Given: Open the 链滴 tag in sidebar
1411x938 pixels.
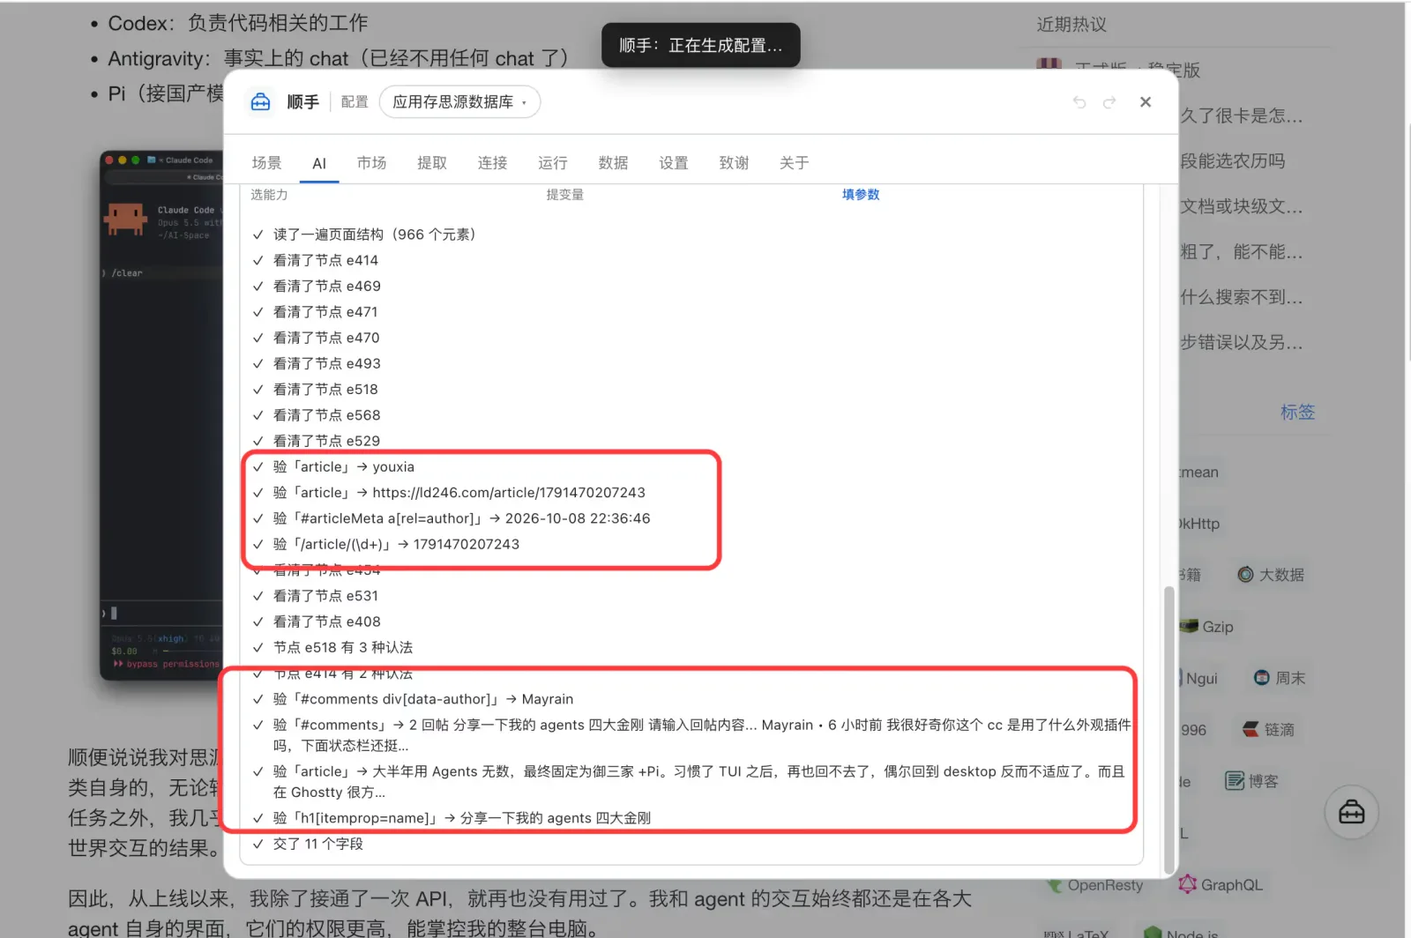Looking at the screenshot, I should click(1268, 730).
